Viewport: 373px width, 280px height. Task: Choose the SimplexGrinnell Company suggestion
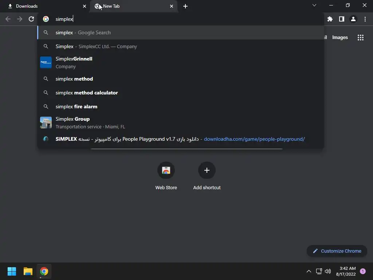point(181,62)
